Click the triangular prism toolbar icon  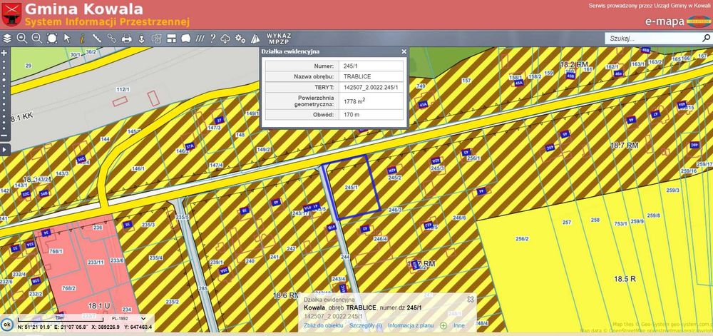click(255, 39)
